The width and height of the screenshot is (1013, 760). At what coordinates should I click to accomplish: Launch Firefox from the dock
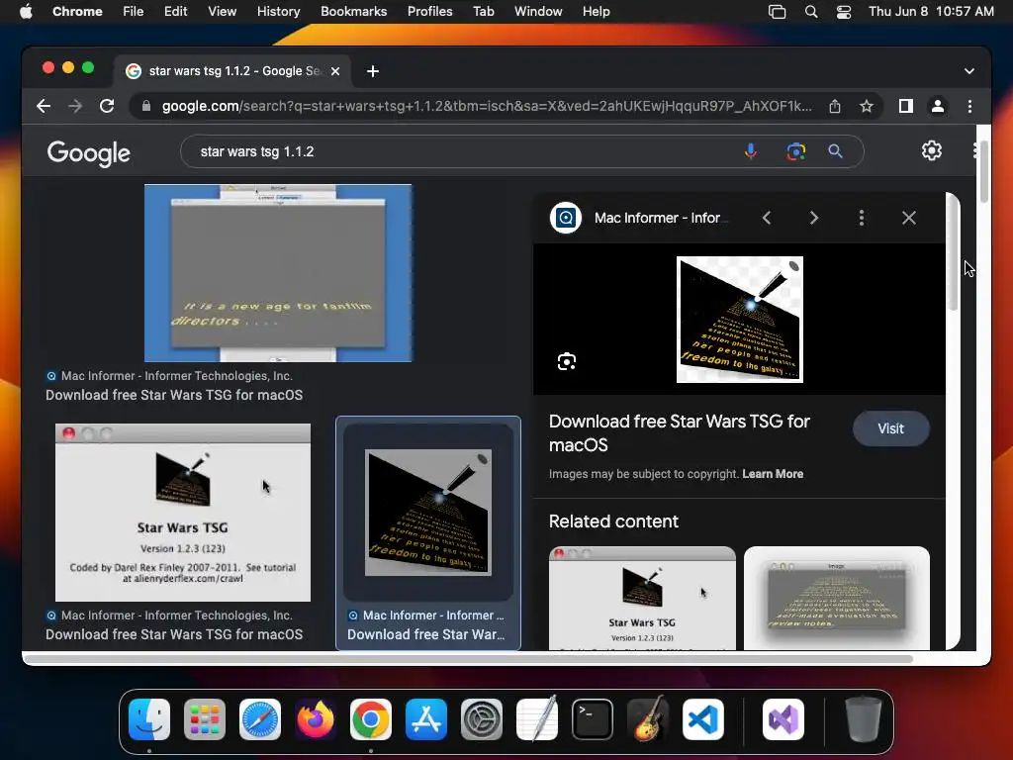coord(316,719)
